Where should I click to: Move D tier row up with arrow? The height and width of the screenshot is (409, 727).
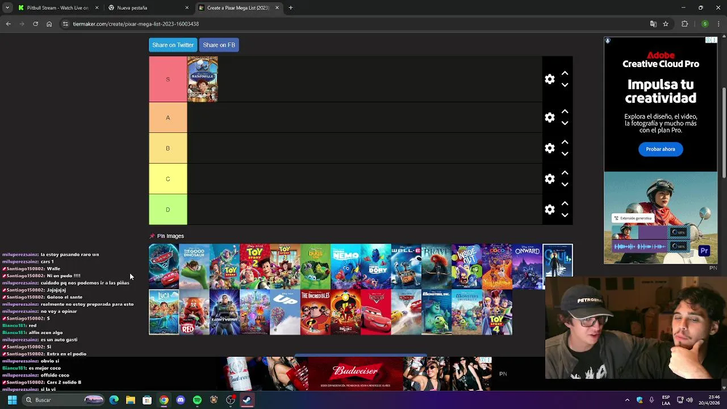click(565, 203)
